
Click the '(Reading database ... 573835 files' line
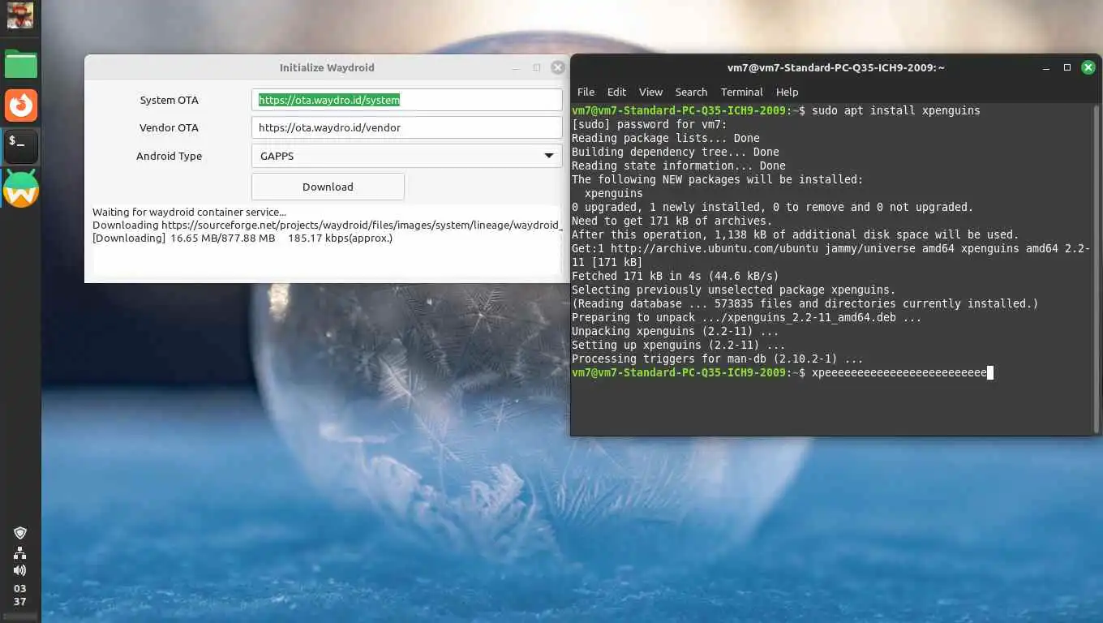pos(805,303)
